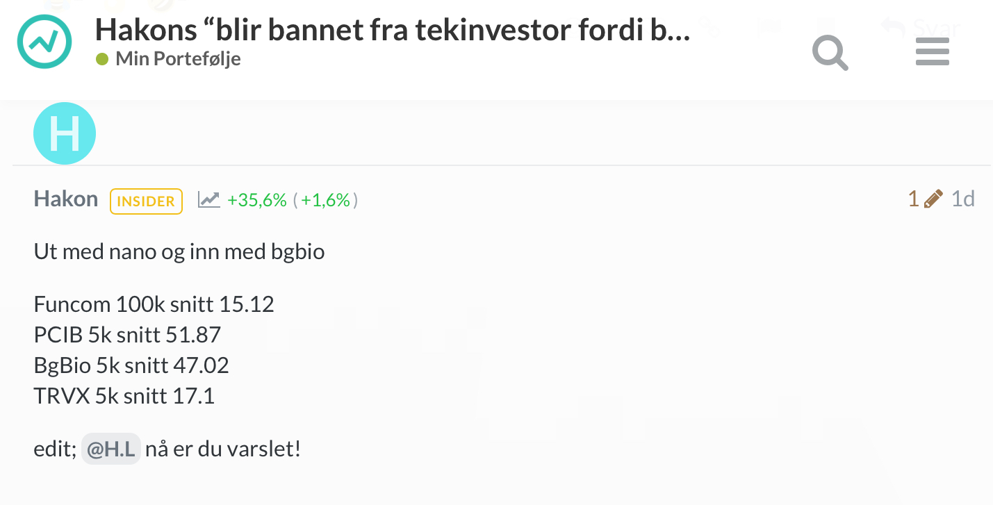Click the TRVX 5k snitt line

(x=124, y=396)
